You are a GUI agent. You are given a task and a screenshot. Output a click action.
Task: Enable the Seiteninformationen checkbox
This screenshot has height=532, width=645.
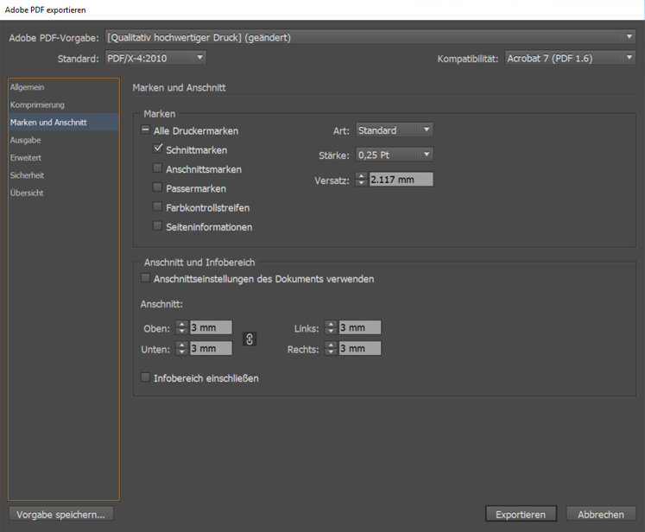[157, 226]
